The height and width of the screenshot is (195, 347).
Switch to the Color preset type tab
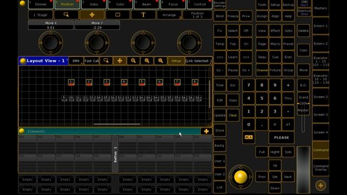(120, 4)
